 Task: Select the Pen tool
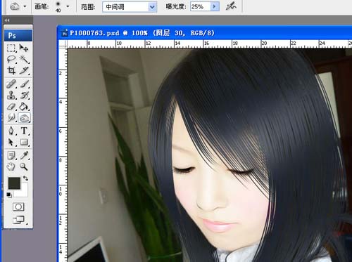click(x=11, y=131)
